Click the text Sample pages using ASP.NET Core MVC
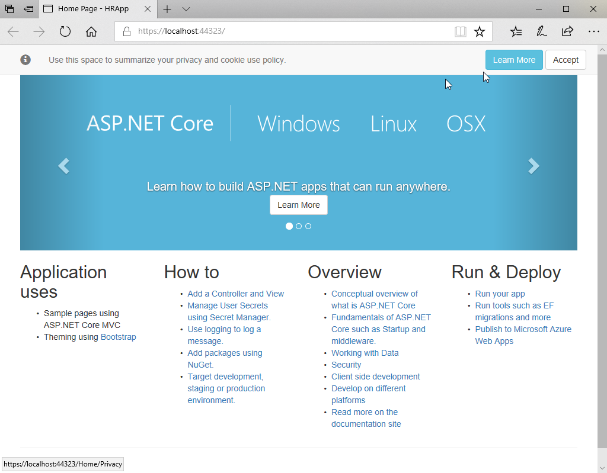The width and height of the screenshot is (607, 473). pos(82,319)
